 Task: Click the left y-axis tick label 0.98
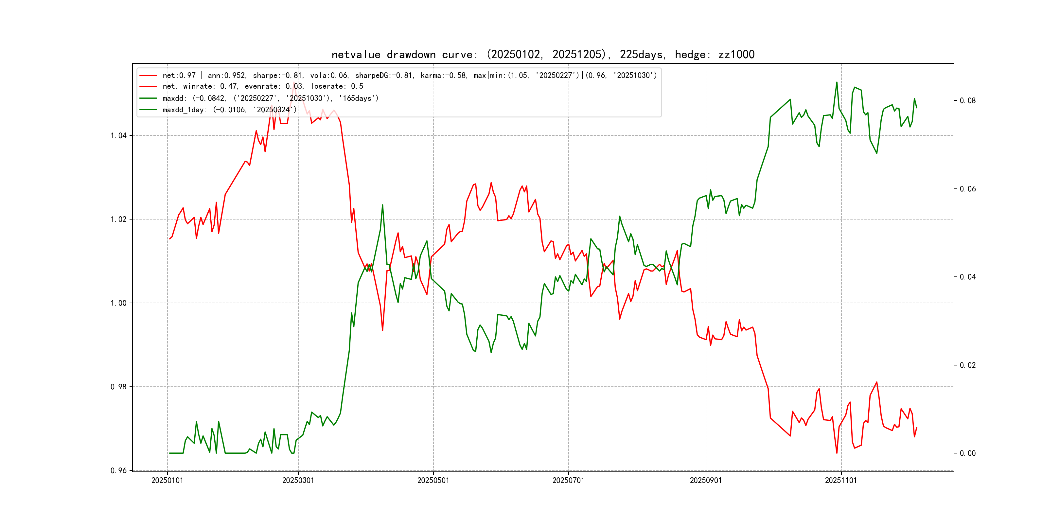(x=118, y=387)
